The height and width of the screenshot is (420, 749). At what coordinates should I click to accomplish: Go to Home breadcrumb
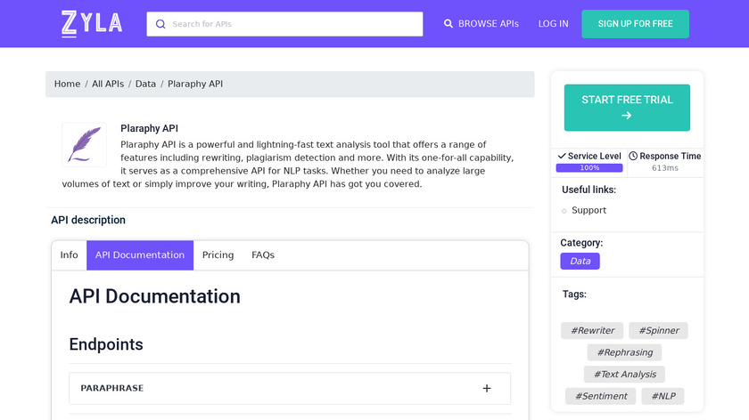(x=67, y=85)
